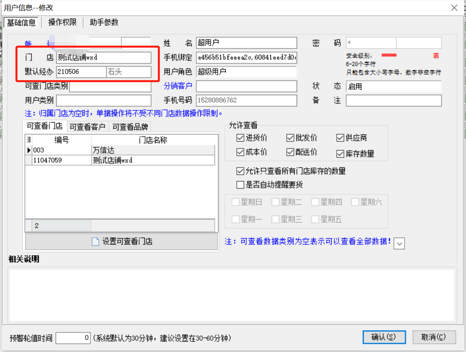Click the 石头 name field

pos(128,72)
